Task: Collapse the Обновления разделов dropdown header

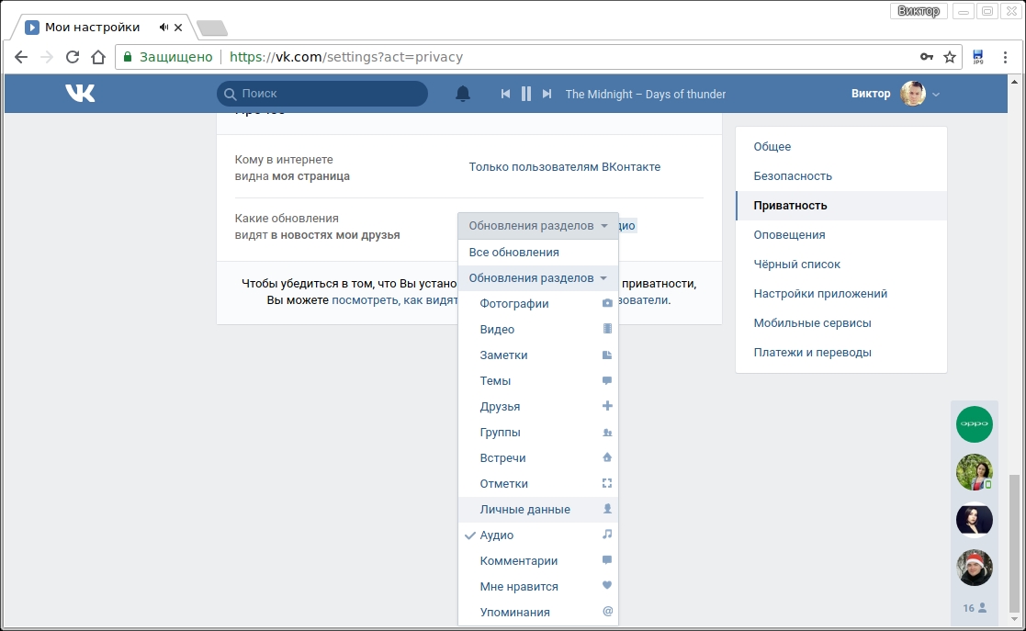Action: click(x=538, y=226)
